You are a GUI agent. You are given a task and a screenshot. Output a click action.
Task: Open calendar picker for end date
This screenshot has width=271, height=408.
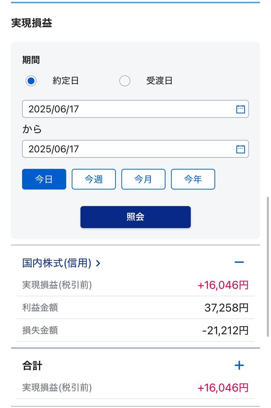click(240, 149)
